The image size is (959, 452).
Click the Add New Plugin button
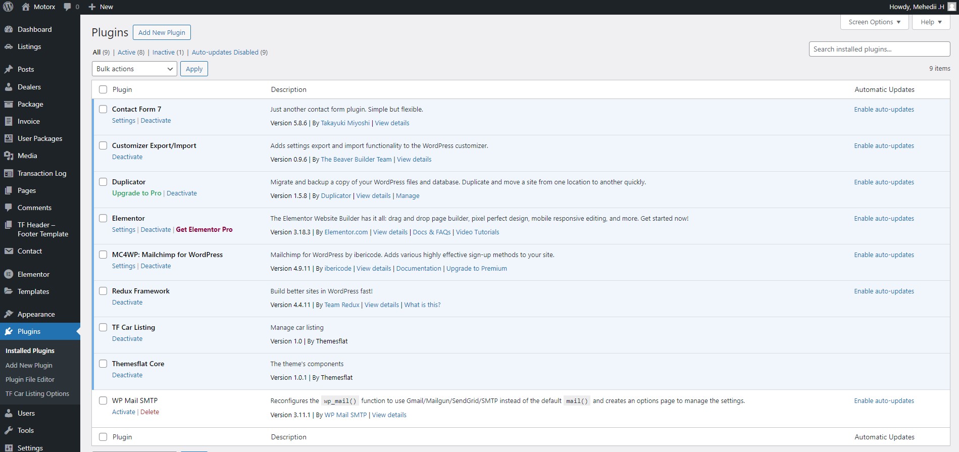(x=162, y=32)
